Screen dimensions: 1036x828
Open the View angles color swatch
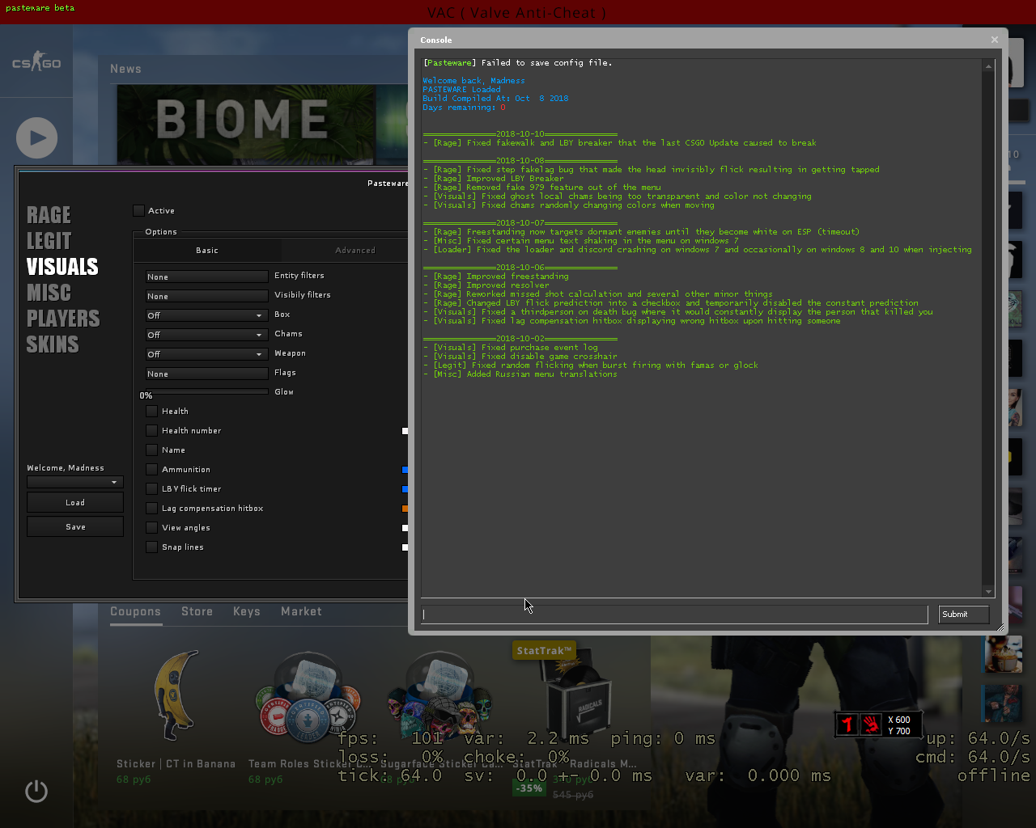[405, 528]
